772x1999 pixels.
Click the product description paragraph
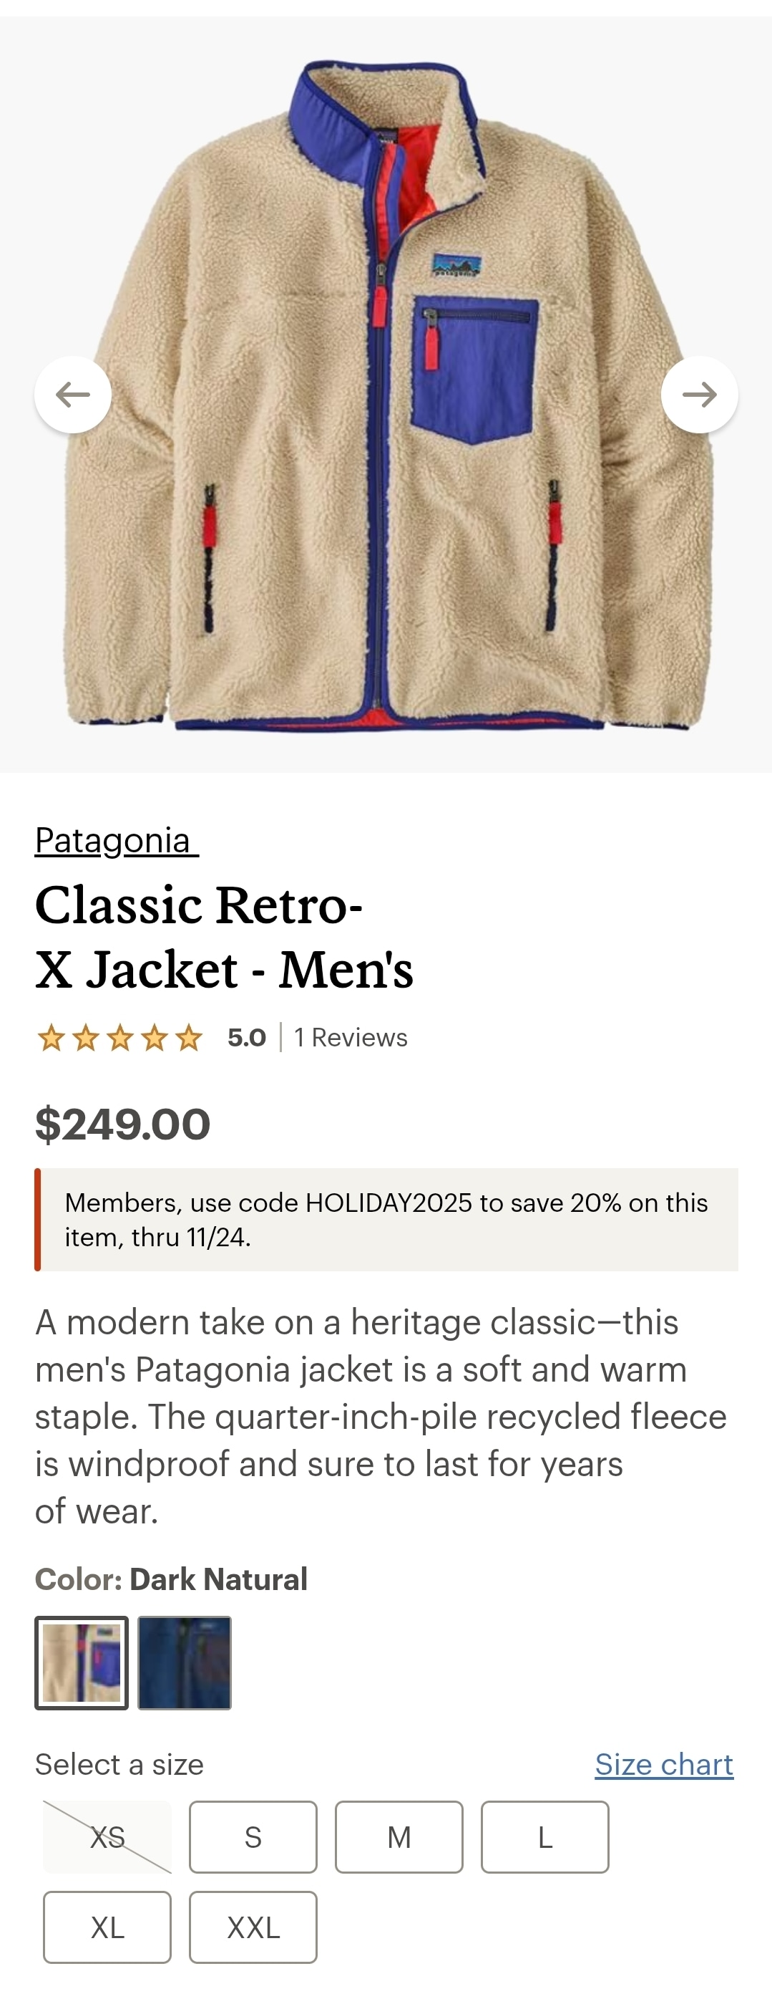pos(380,1416)
